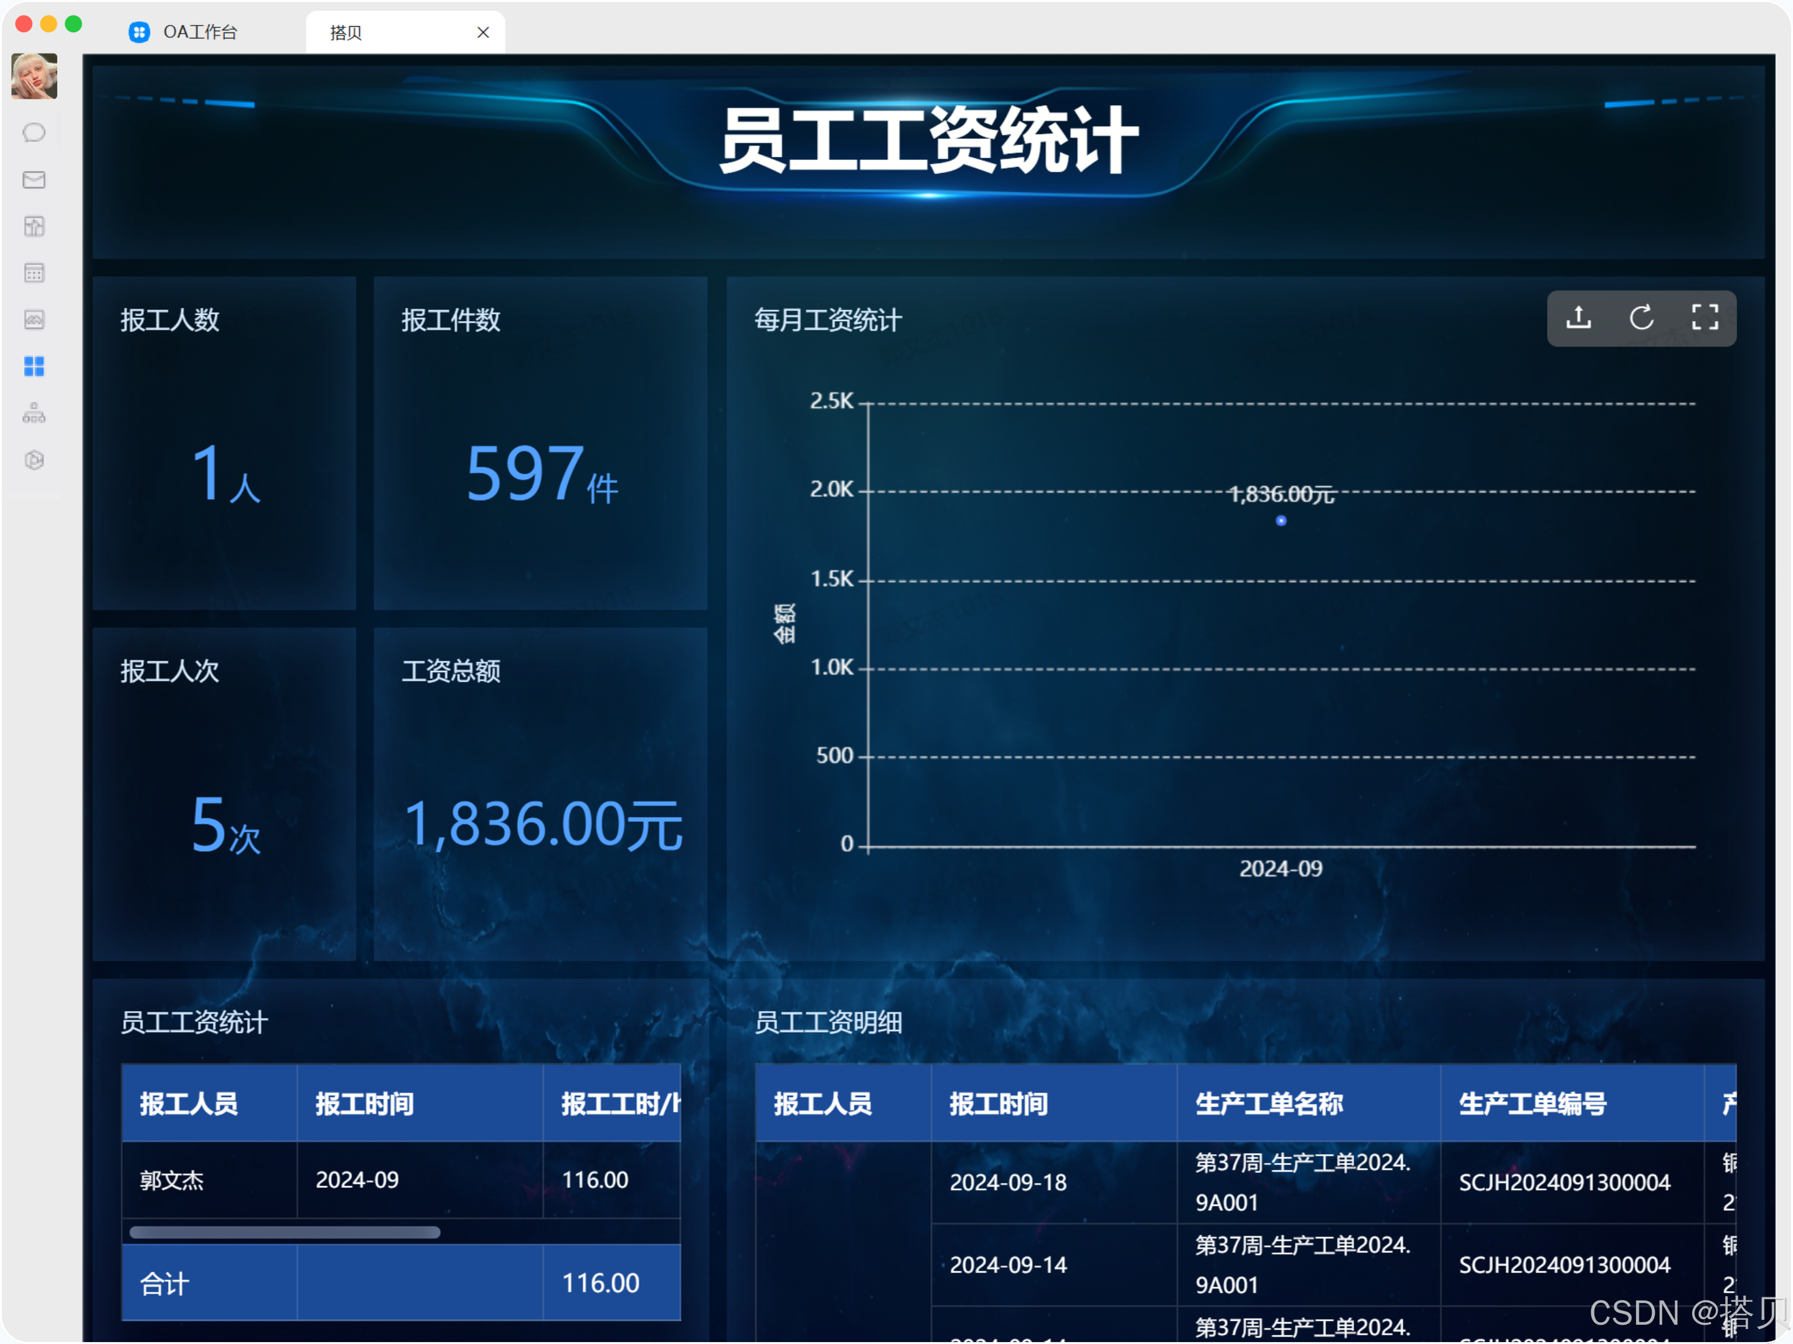Click the video cube icon in sidebar
The image size is (1793, 1344).
[34, 460]
